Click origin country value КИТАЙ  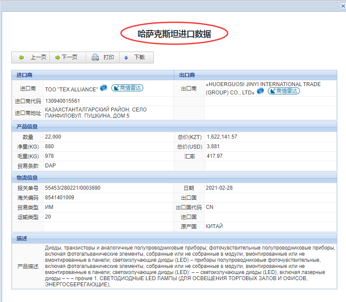pos(214,226)
